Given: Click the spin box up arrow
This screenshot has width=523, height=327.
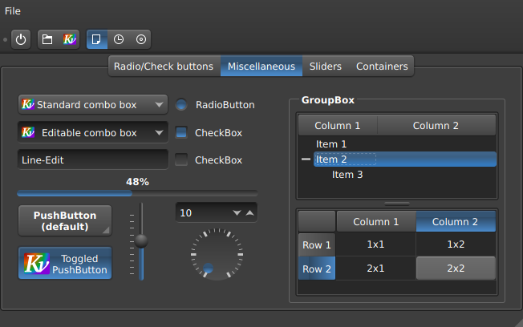Looking at the screenshot, I should pyautogui.click(x=249, y=212).
